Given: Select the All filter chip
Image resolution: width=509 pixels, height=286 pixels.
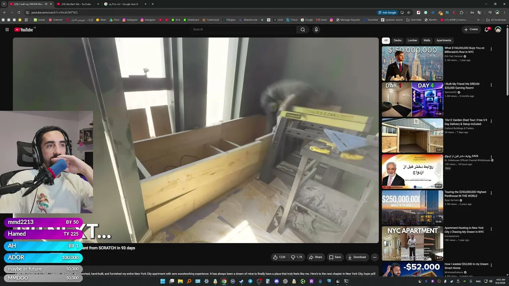Looking at the screenshot, I should click(386, 41).
